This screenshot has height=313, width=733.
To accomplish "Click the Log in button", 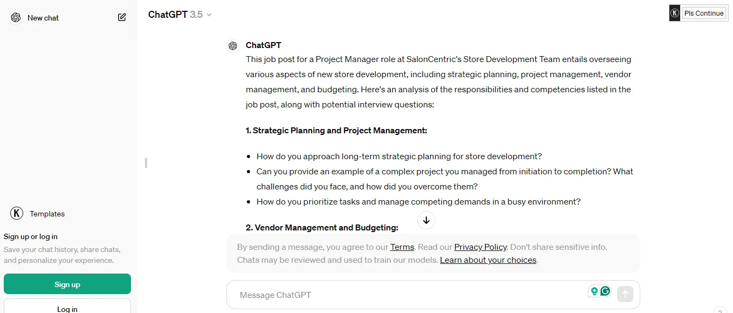I will tap(67, 306).
